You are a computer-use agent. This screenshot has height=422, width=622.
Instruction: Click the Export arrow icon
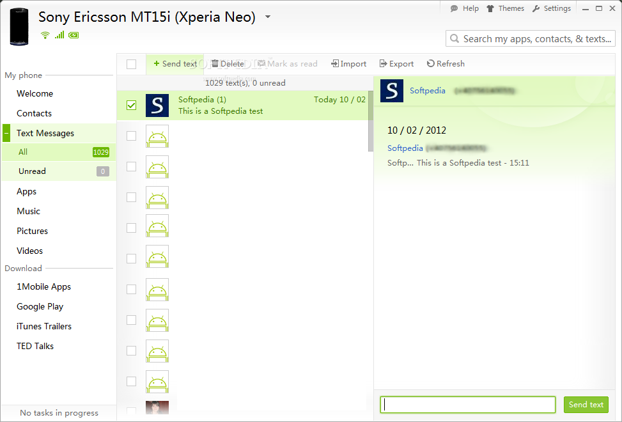383,63
